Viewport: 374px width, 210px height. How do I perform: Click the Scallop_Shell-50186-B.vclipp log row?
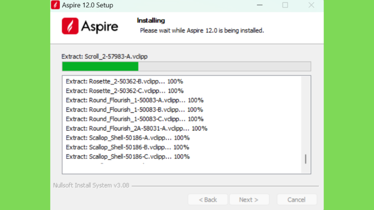click(x=127, y=148)
